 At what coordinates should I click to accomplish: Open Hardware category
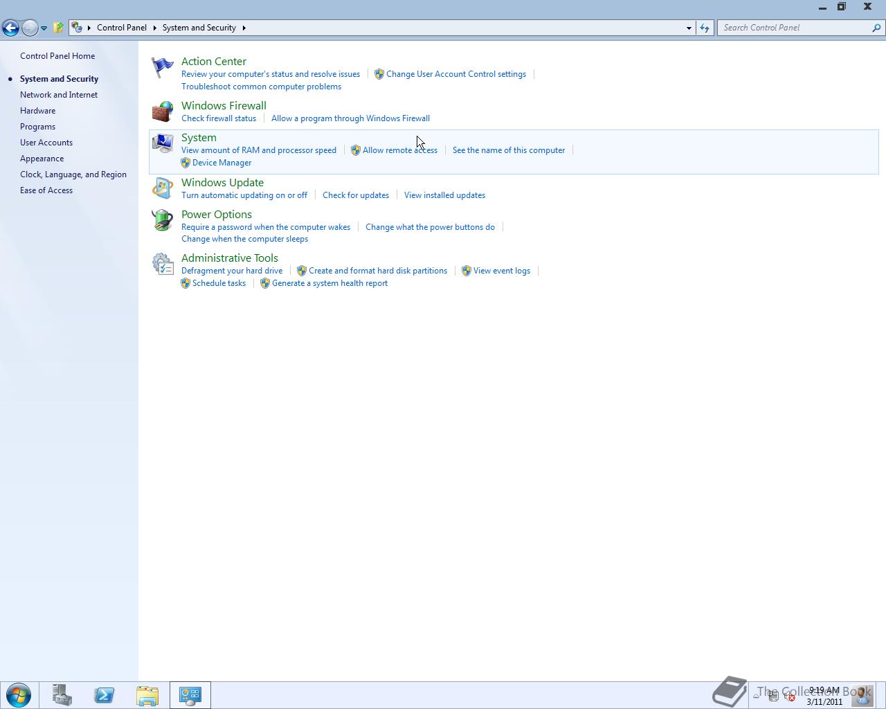coord(37,111)
